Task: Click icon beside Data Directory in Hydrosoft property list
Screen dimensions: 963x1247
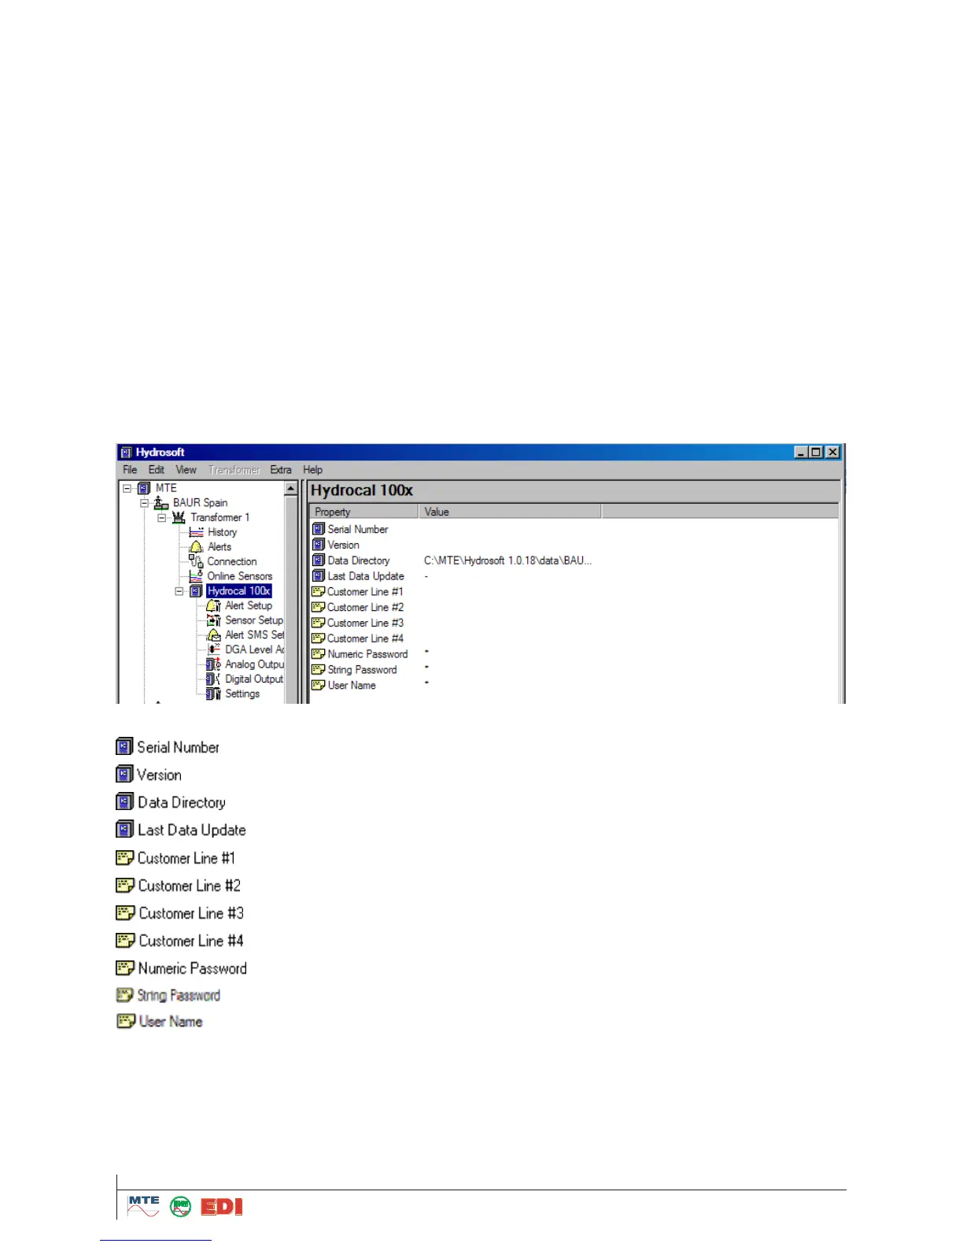Action: click(319, 561)
